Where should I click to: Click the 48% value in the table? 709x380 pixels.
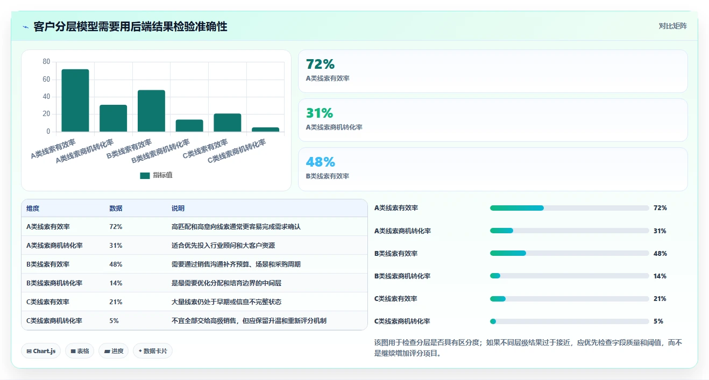[x=116, y=264]
